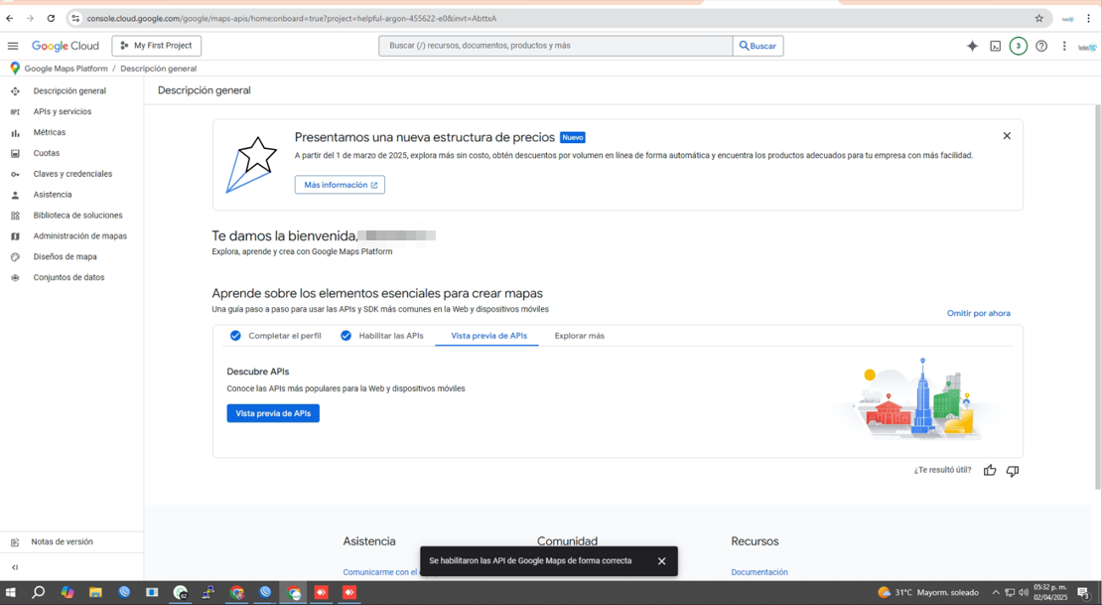
Task: Open the Google account avatar in console header
Action: pos(1086,47)
